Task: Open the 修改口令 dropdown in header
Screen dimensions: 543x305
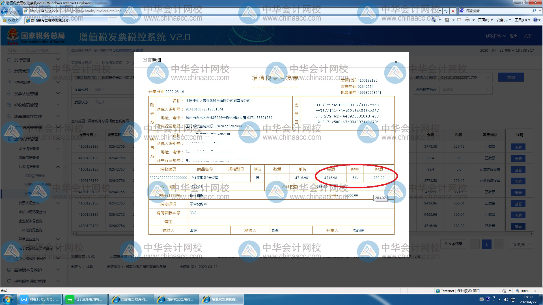Action: (x=495, y=36)
